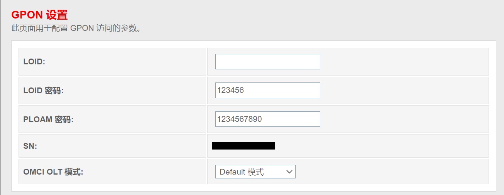Image resolution: width=504 pixels, height=195 pixels.
Task: Click the word "GPON" in the red title
Action: click(x=27, y=15)
